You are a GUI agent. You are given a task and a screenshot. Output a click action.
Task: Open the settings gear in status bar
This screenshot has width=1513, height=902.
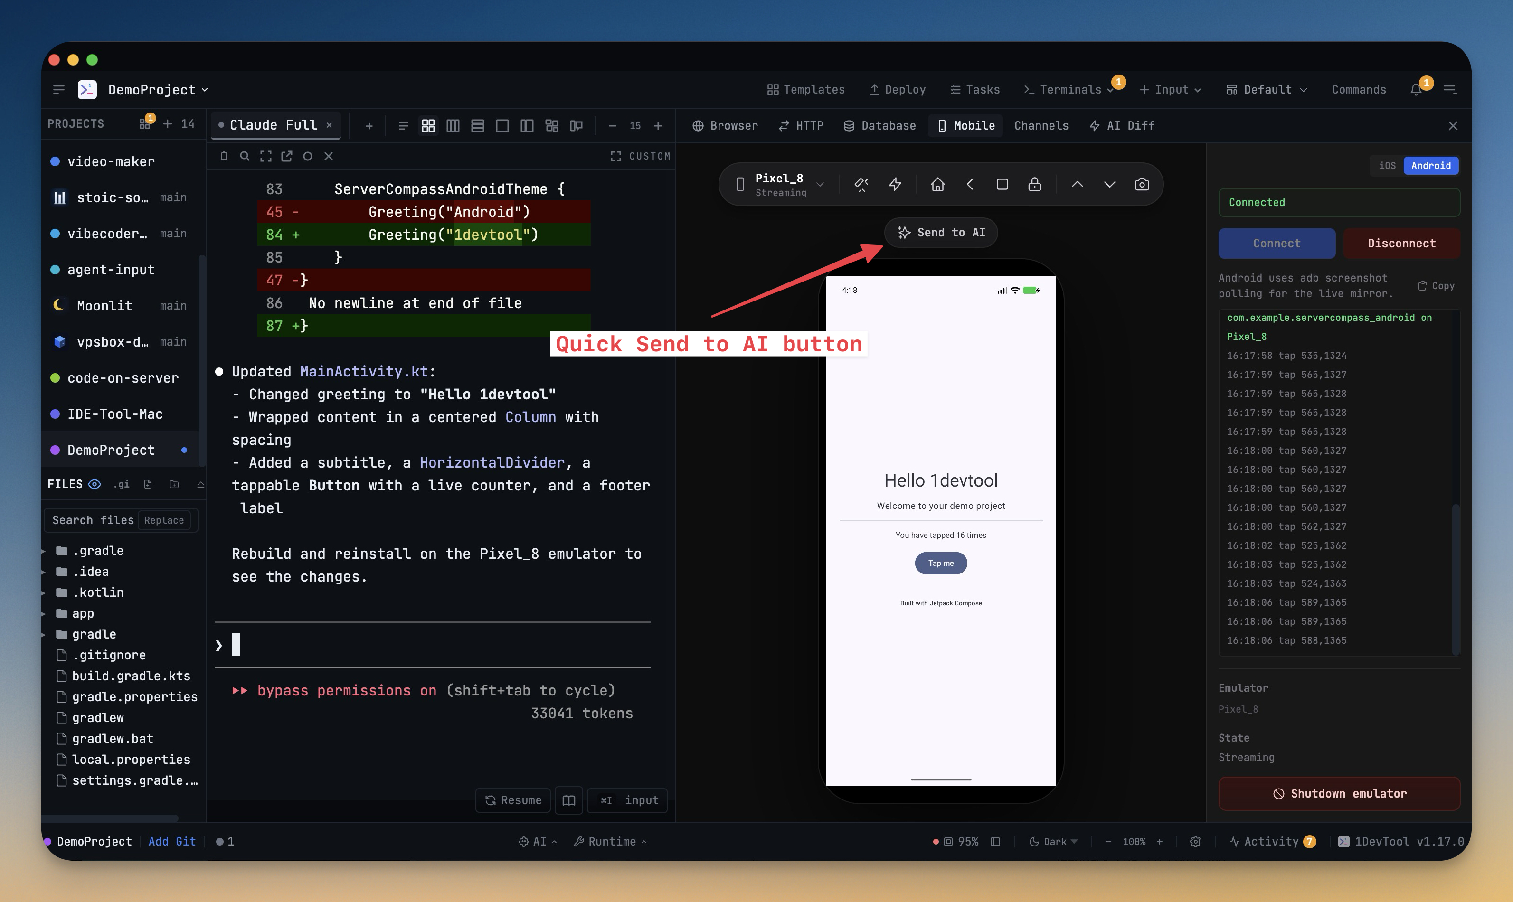(x=1194, y=841)
